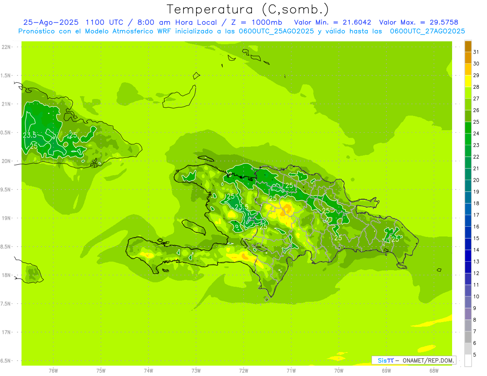
Task: Click the colorbar label "22"
Action: 476,157
